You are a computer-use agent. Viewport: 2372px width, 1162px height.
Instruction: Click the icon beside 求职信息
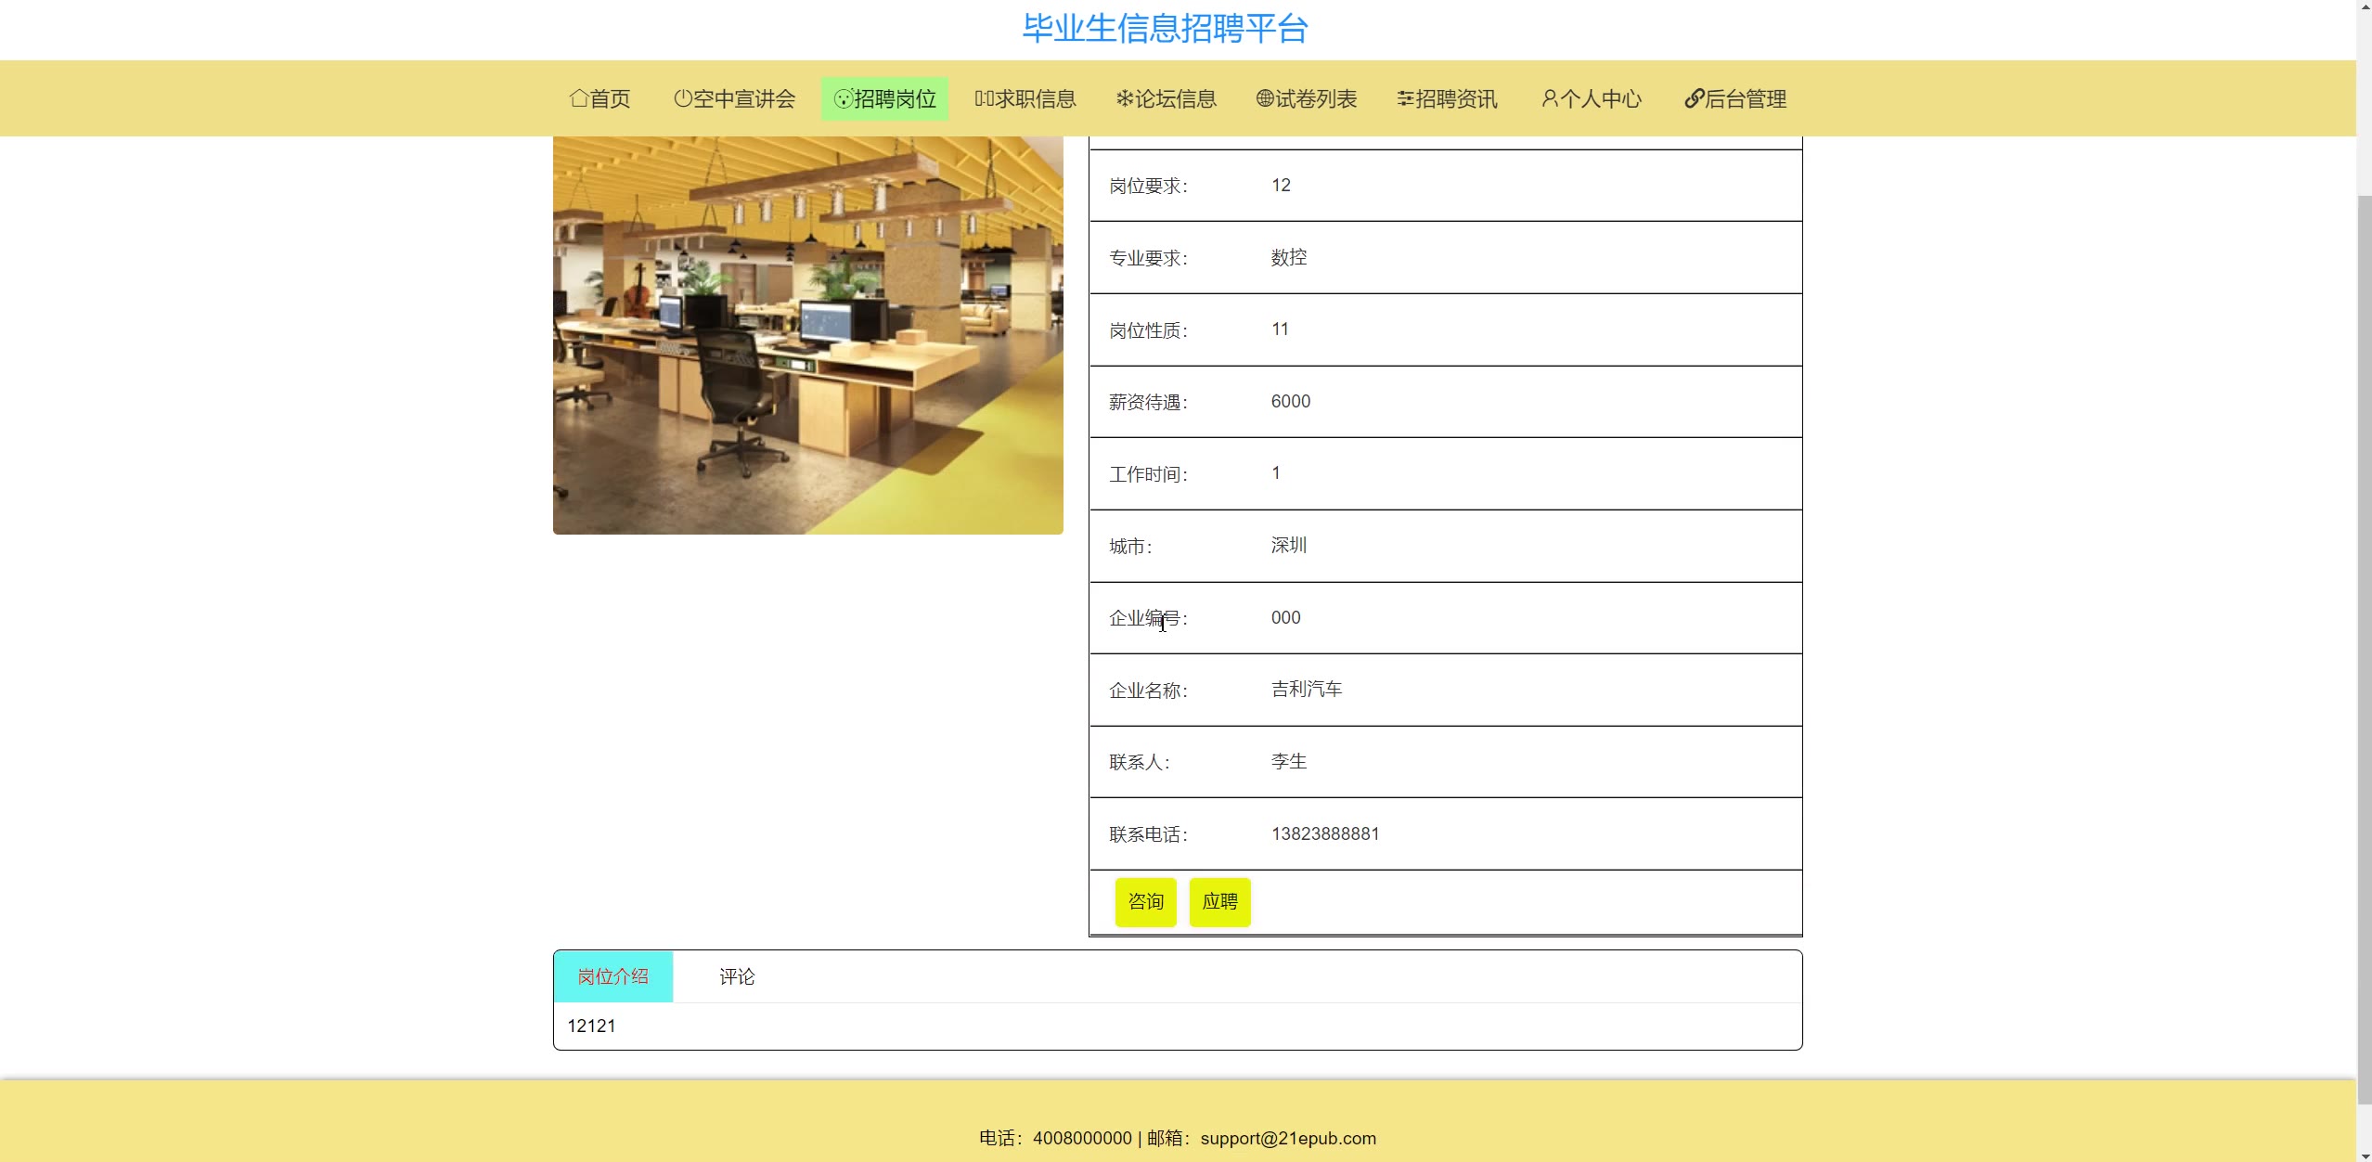tap(985, 98)
